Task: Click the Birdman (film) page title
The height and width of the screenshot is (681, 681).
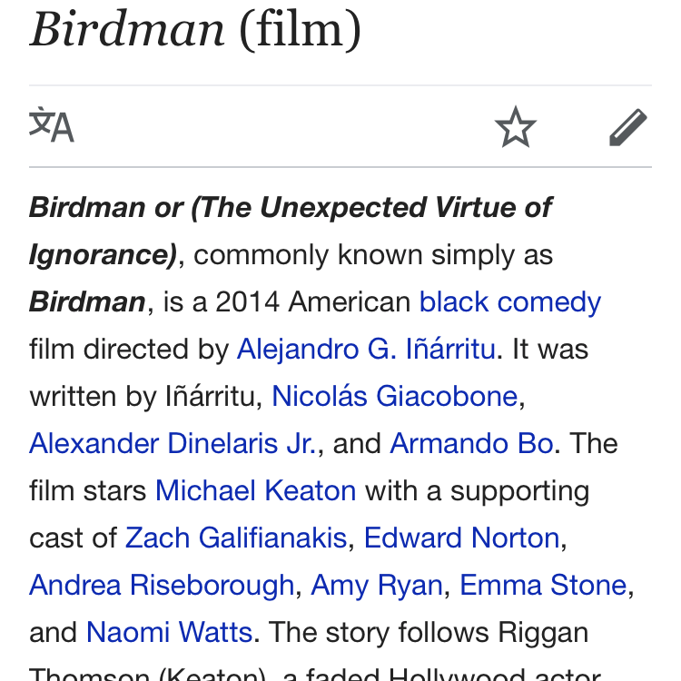Action: click(x=195, y=30)
